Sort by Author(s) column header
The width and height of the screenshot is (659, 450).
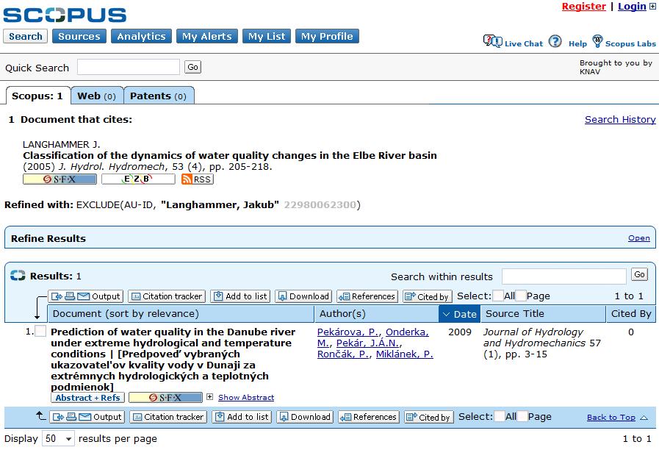coord(377,314)
